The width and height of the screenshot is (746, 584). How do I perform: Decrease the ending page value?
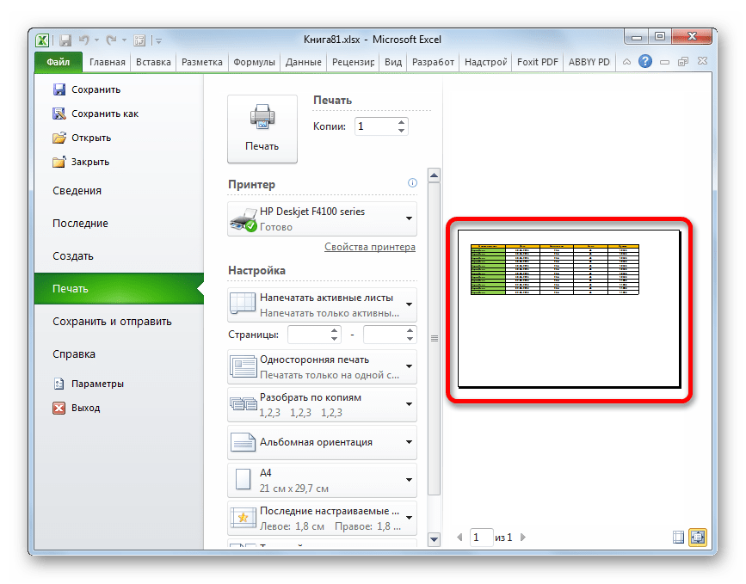[410, 339]
